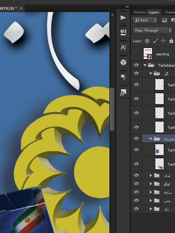Viewport: 175px width, 233px height.
Task: Filter layers by pixel layers icon
Action: [164, 20]
